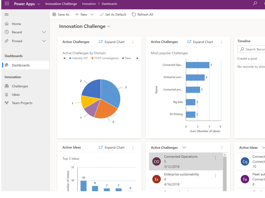Screen dimensions: 265x198
Task: Toggle the New legend series
Action: [x=126, y=58]
